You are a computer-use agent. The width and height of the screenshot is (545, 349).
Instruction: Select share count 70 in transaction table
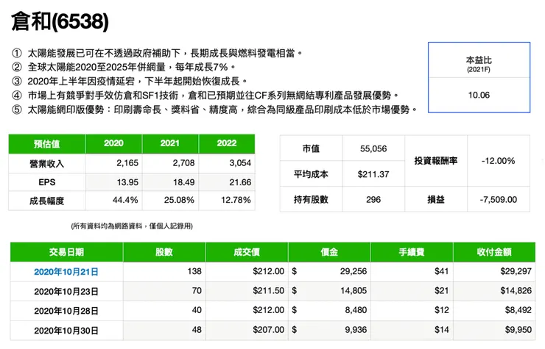pyautogui.click(x=197, y=290)
